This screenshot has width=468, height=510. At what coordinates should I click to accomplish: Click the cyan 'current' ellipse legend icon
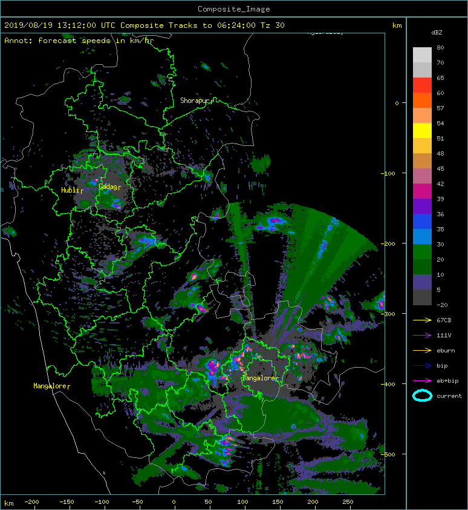tap(422, 396)
